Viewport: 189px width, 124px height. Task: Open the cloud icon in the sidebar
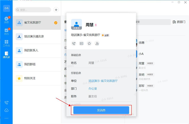click(x=6, y=110)
